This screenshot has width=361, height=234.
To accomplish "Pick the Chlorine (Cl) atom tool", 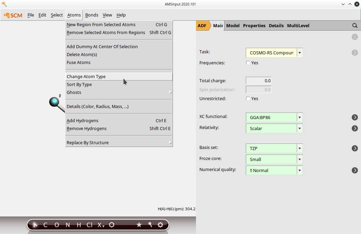I will [89, 225].
